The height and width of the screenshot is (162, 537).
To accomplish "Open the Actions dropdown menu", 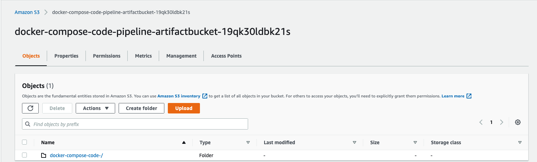I will click(x=96, y=108).
